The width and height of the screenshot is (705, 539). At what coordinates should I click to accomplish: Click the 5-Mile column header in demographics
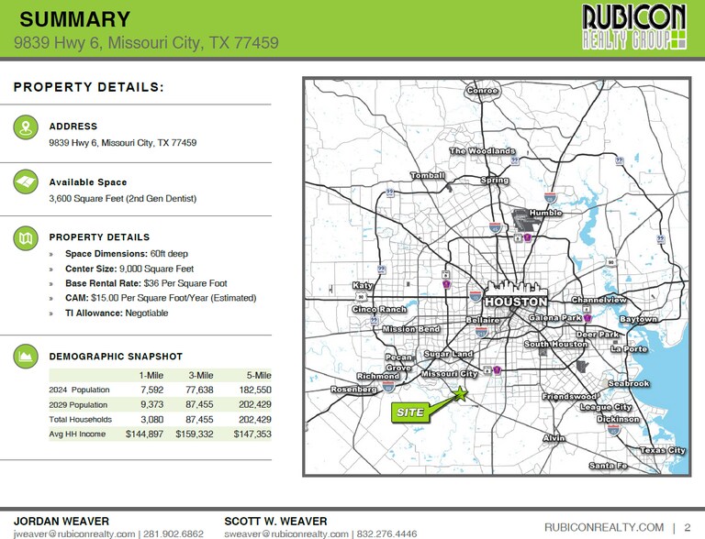point(257,375)
